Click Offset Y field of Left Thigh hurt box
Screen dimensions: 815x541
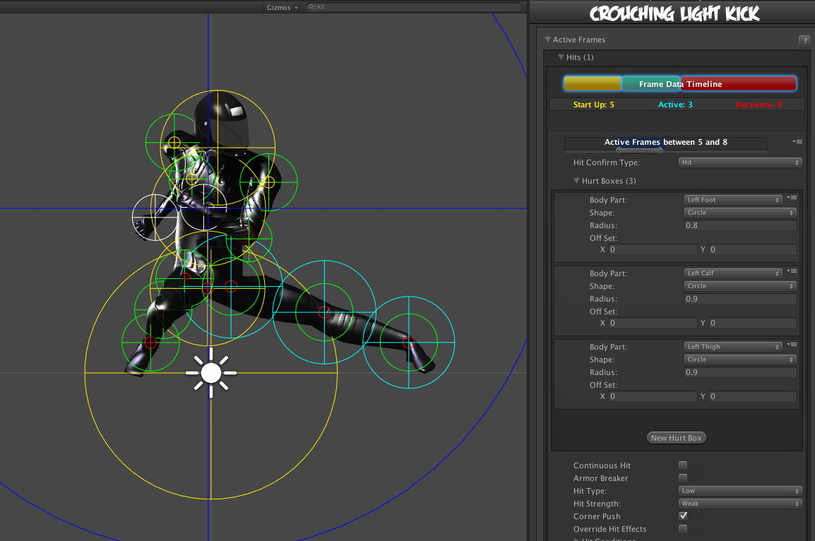pyautogui.click(x=753, y=396)
